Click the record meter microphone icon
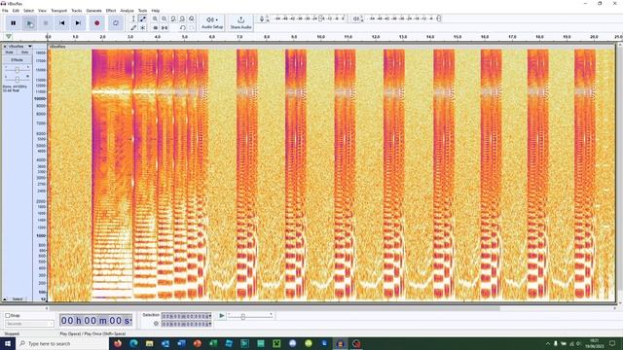This screenshot has width=623, height=350. click(262, 18)
